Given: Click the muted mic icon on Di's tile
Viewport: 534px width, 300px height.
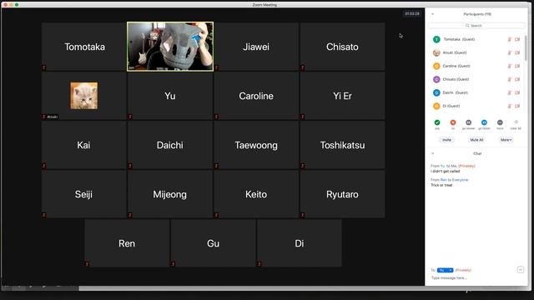Looking at the screenshot, I should [259, 264].
